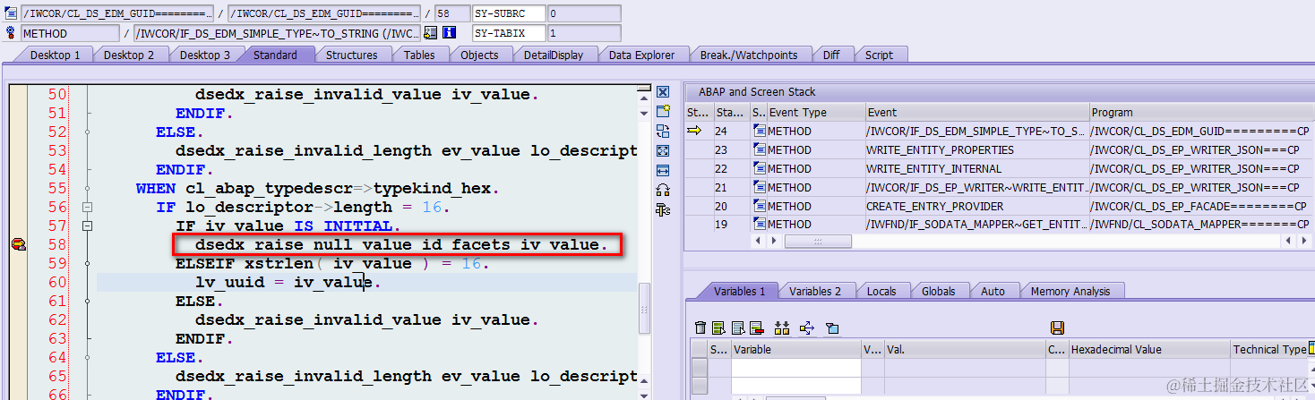This screenshot has width=1315, height=400.
Task: Click the program icon at top-left header
Action: click(11, 13)
